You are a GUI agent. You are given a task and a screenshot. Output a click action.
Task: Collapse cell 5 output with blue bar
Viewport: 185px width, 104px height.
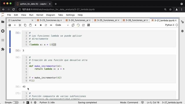click(x=10, y=51)
